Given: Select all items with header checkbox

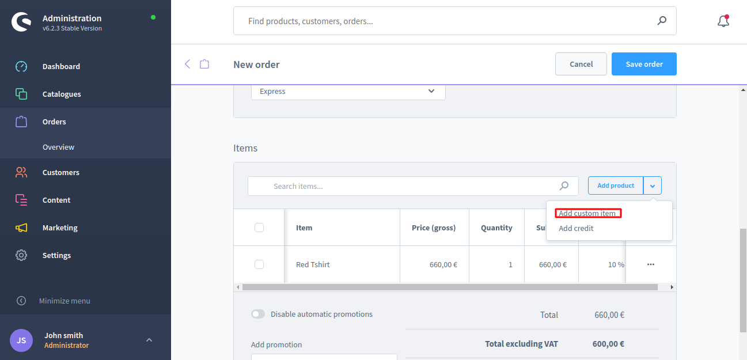Looking at the screenshot, I should pyautogui.click(x=259, y=228).
